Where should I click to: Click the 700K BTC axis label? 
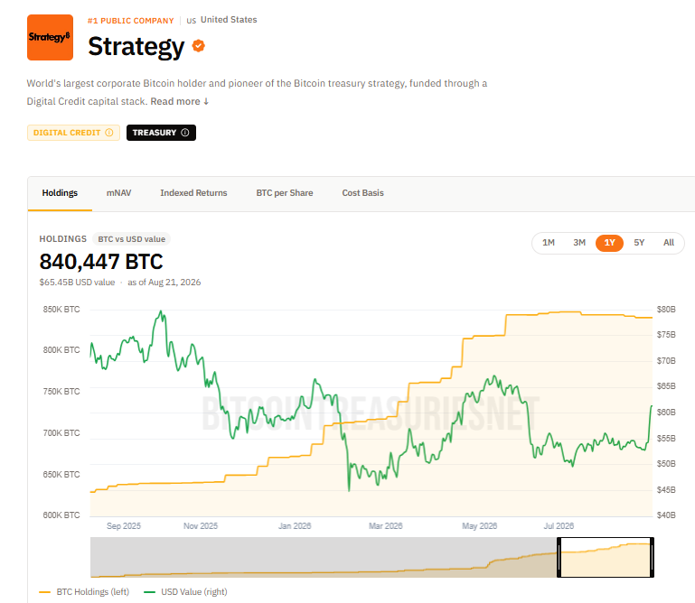click(61, 433)
